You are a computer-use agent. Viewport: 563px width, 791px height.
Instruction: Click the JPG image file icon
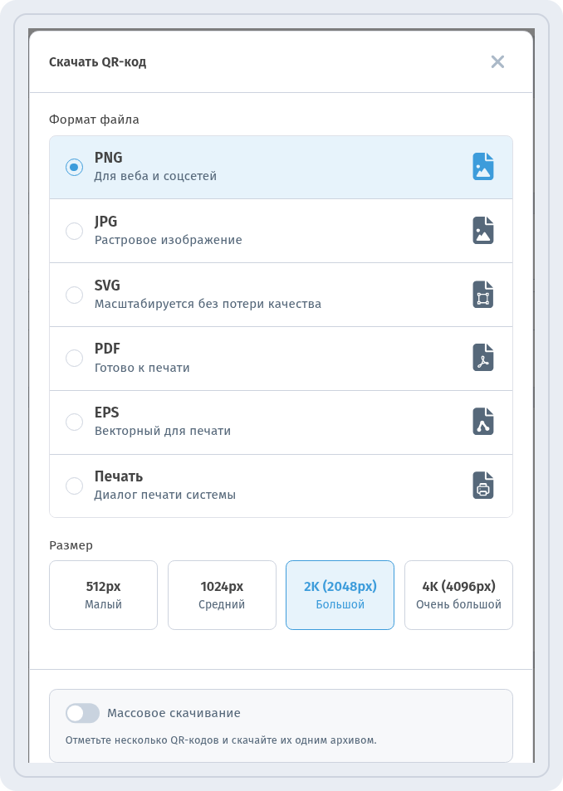click(482, 231)
